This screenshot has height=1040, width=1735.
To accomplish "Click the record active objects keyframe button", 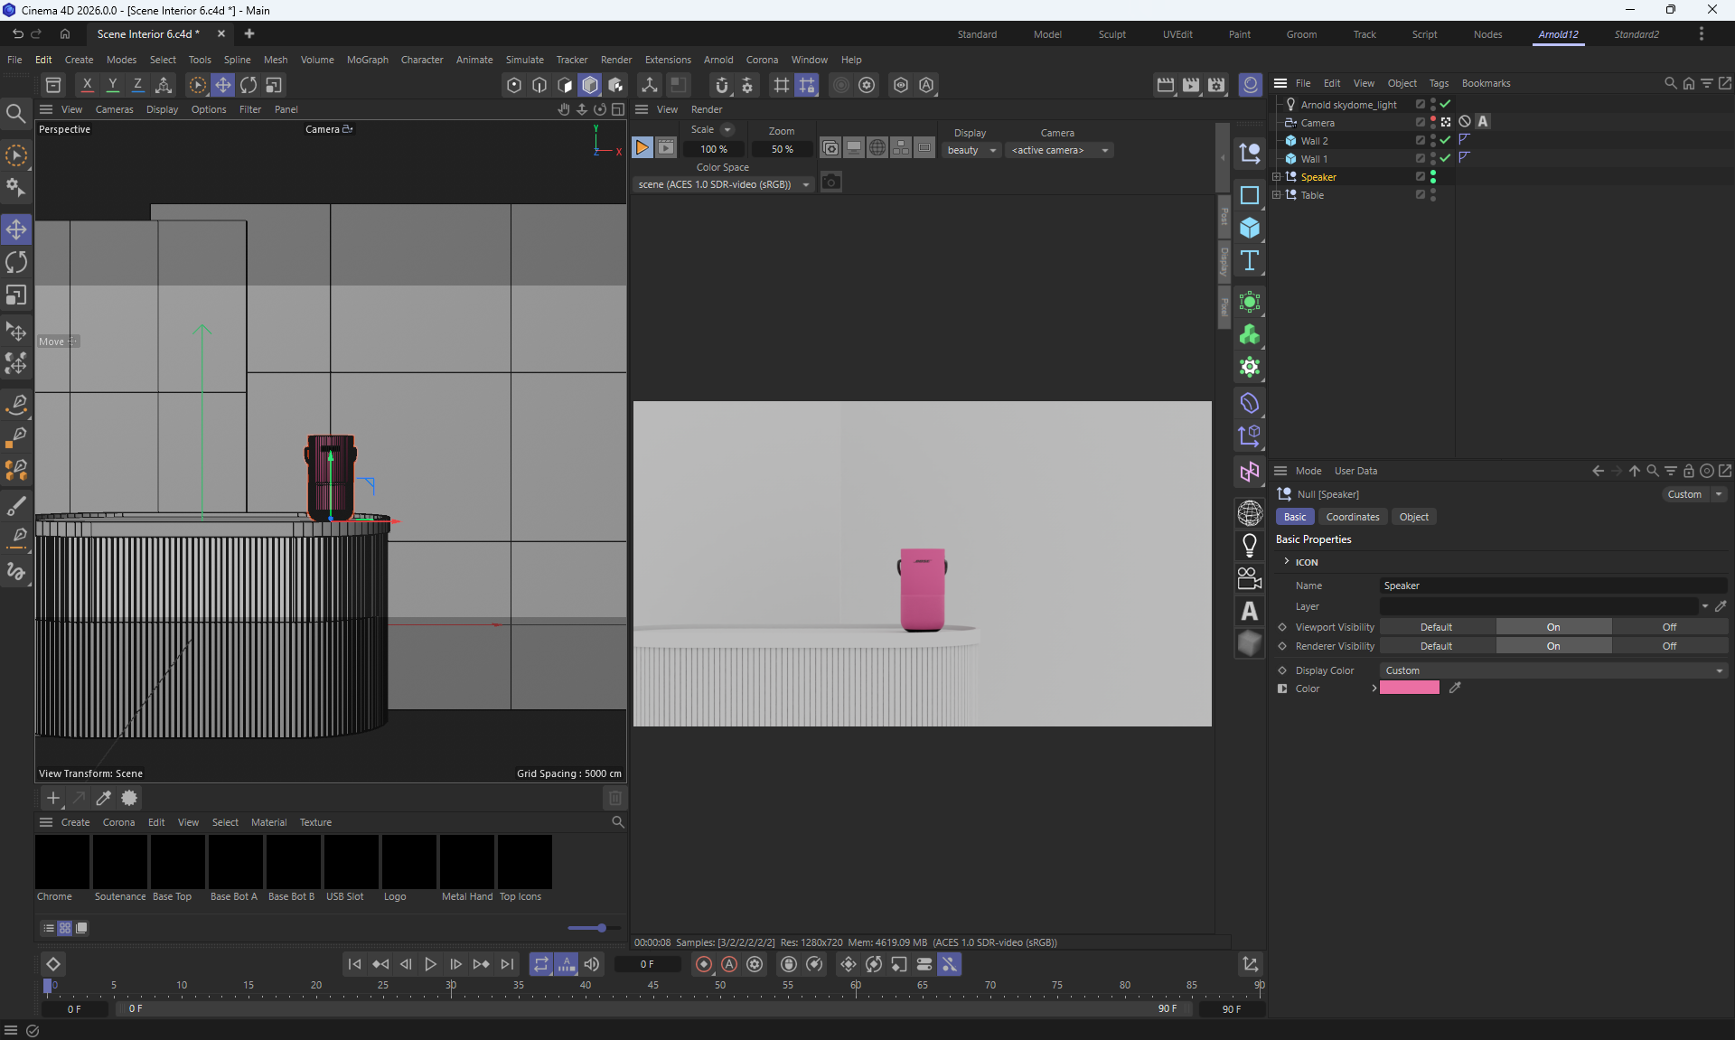I will click(x=704, y=964).
